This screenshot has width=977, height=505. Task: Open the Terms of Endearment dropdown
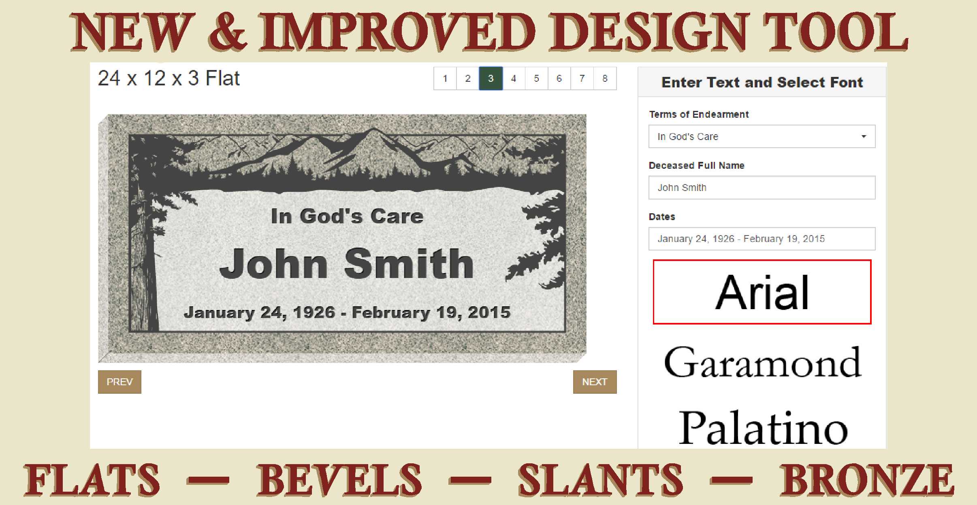click(x=762, y=136)
